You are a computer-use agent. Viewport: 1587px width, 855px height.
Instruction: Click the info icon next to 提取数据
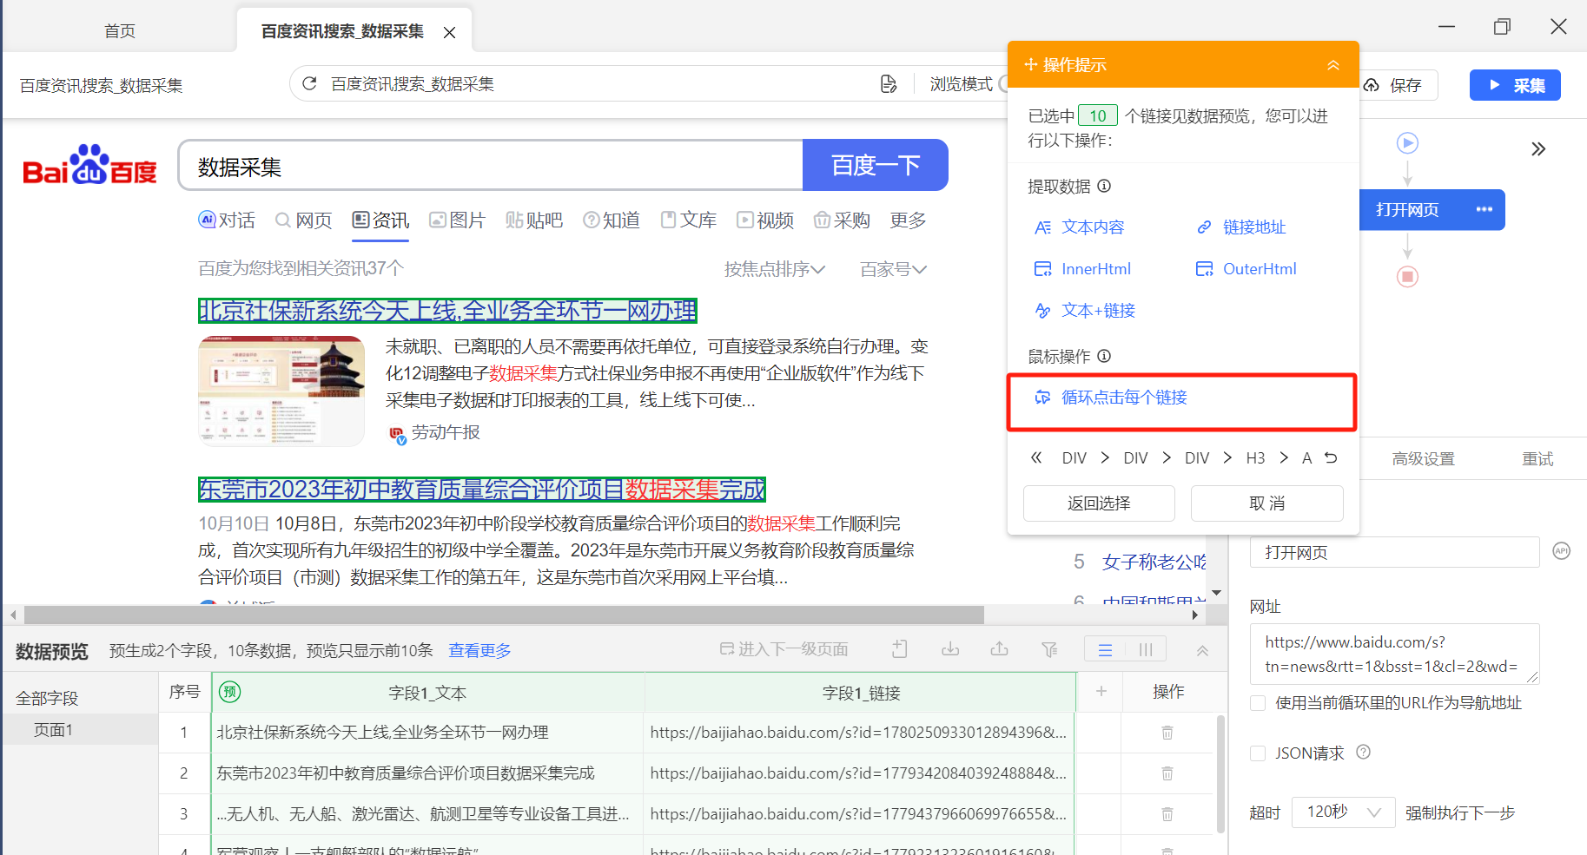pos(1104,186)
